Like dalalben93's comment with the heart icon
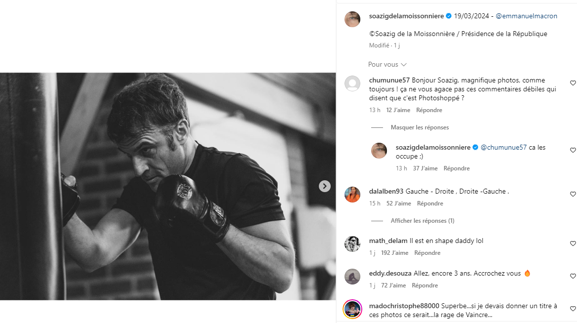Viewport: 577px width, 323px height. [573, 194]
